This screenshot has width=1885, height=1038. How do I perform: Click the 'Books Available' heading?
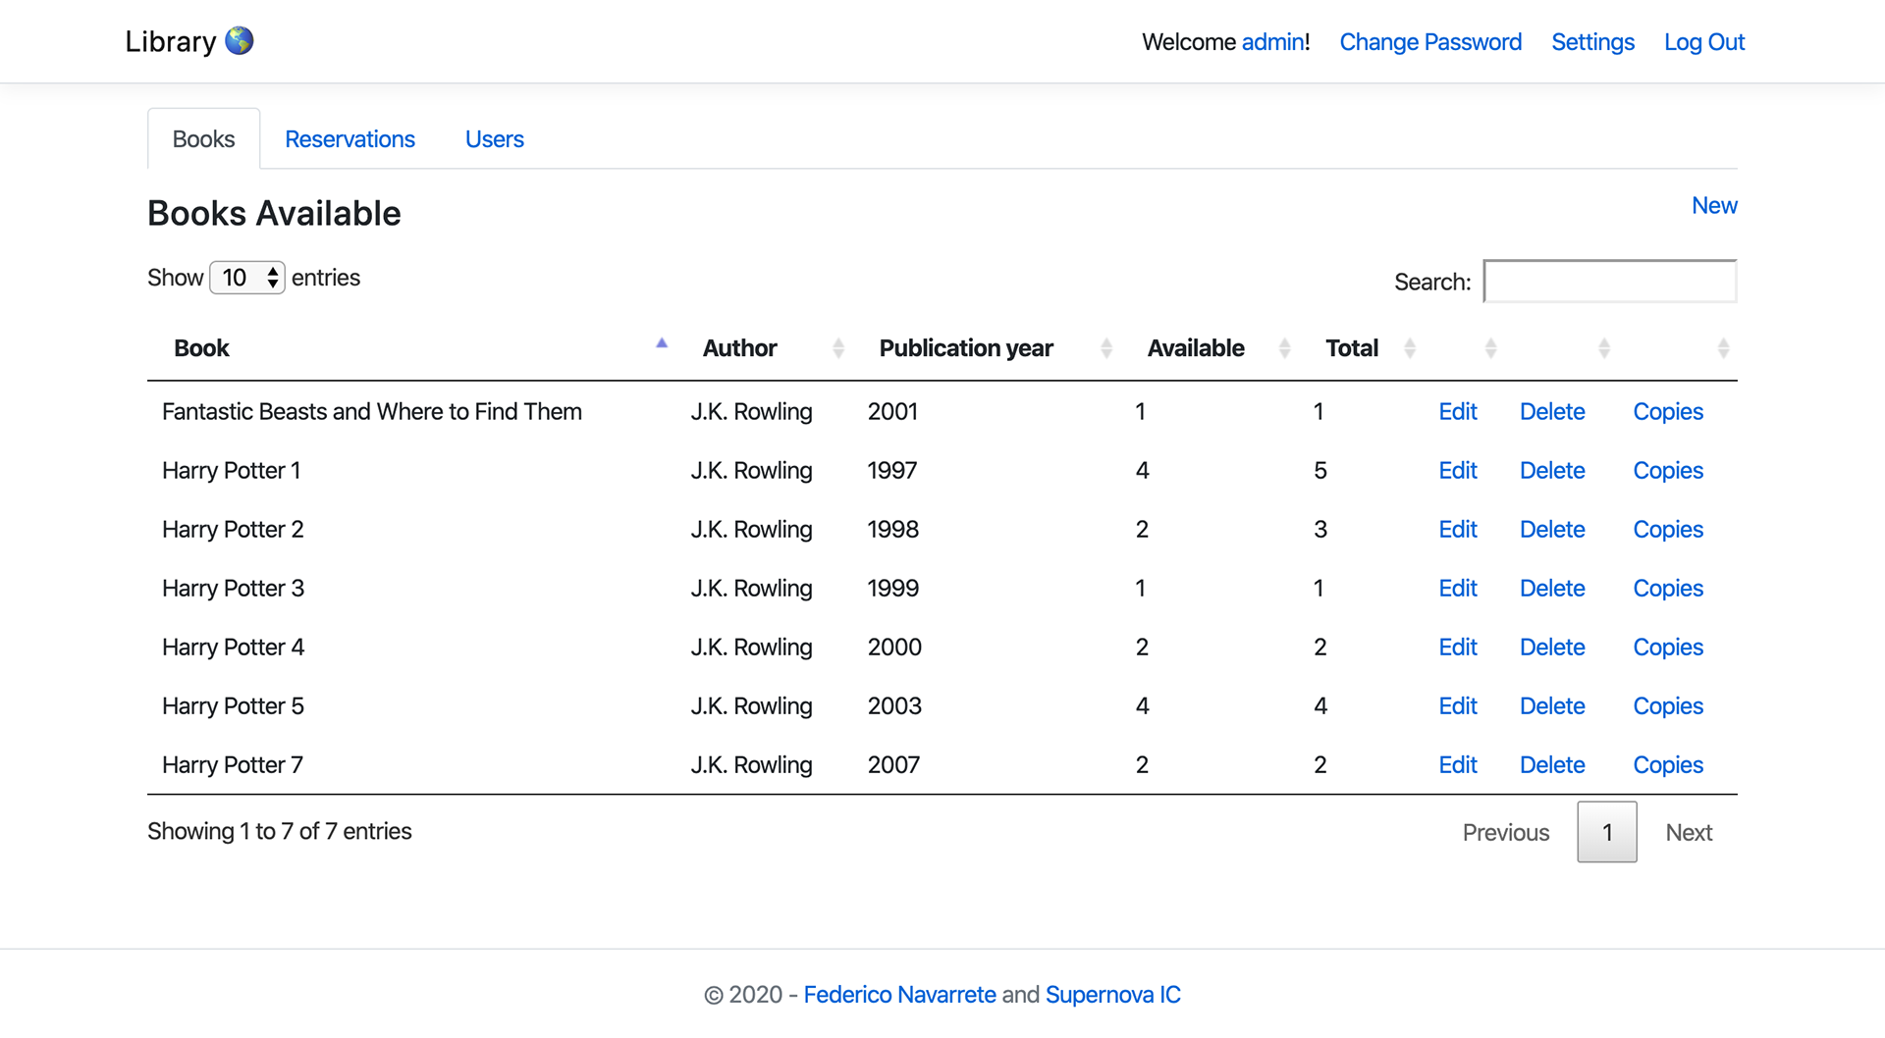pyautogui.click(x=274, y=213)
